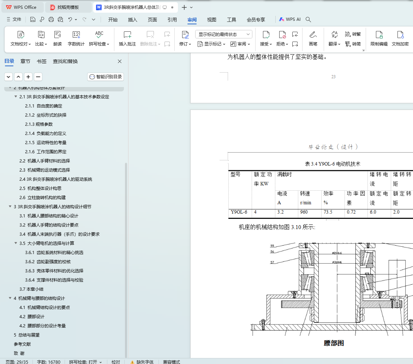This screenshot has height=364, width=413.
Task: Go to next revision icon
Action: (x=295, y=44)
